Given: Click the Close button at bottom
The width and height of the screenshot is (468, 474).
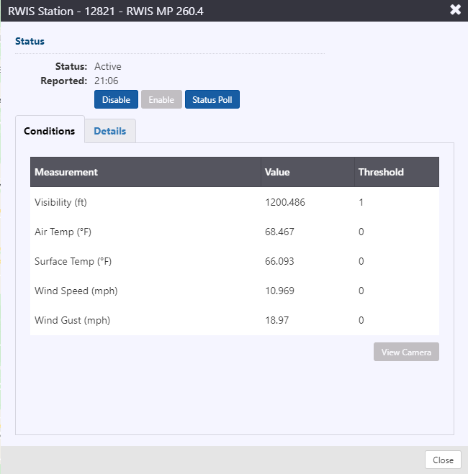Looking at the screenshot, I should (x=444, y=460).
